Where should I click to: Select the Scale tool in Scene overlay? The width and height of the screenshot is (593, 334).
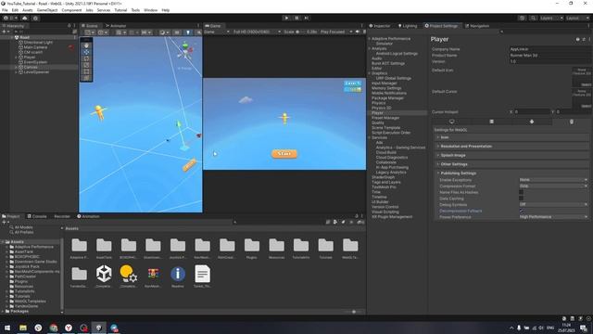point(86,65)
